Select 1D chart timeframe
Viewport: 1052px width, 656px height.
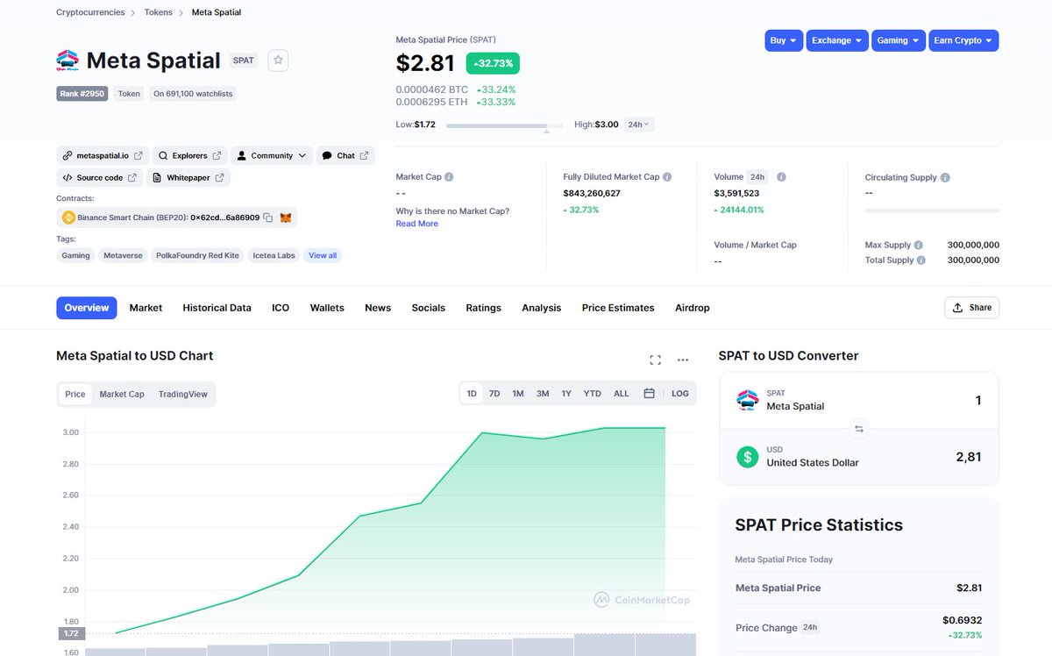tap(472, 394)
